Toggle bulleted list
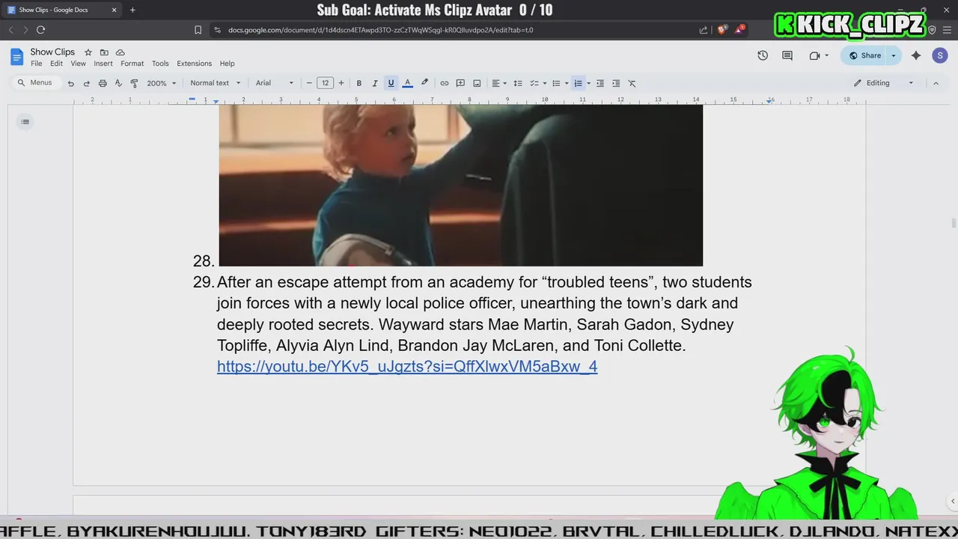The height and width of the screenshot is (539, 958). (x=556, y=83)
